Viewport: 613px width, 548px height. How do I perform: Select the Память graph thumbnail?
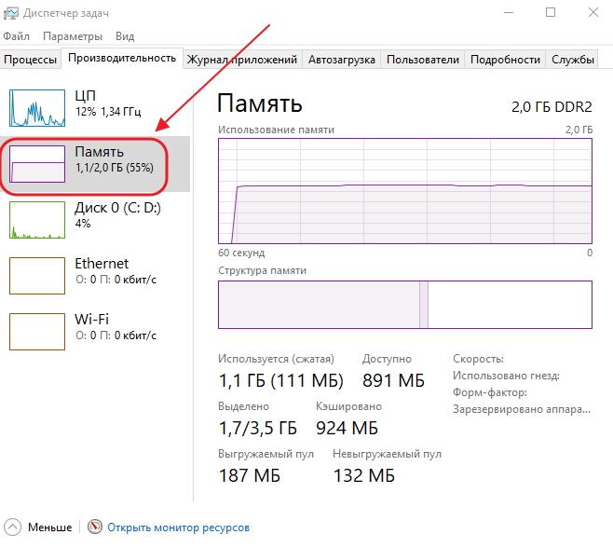37,164
